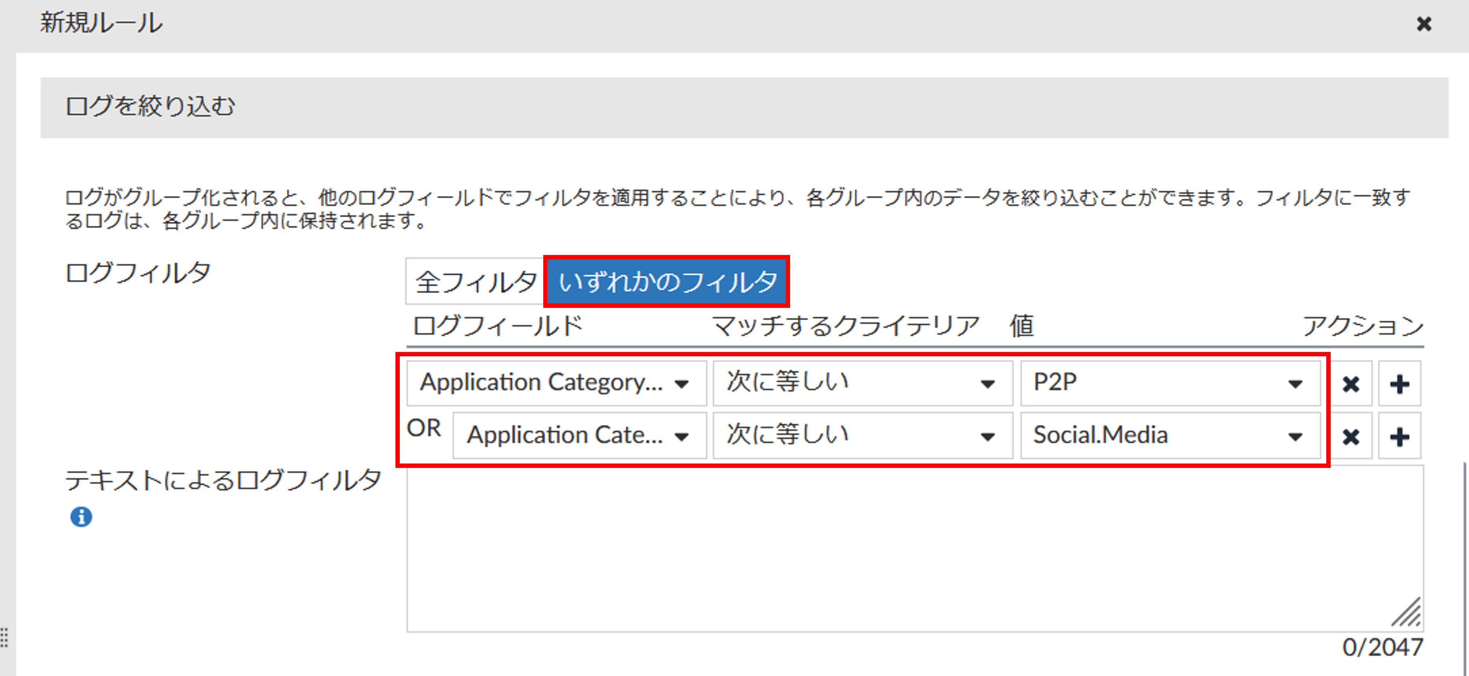Click info icon for テキストによるログフィルタ

pyautogui.click(x=81, y=516)
